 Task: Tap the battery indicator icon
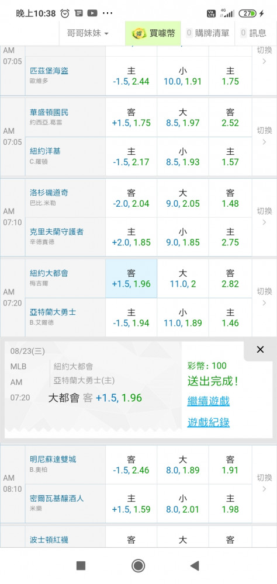tap(248, 13)
